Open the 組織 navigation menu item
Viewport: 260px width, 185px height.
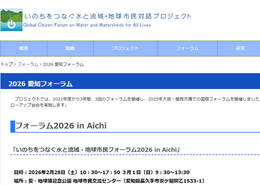(x=70, y=49)
